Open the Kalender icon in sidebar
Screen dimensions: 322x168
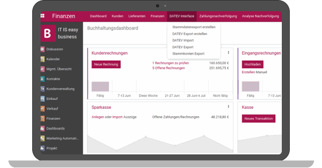click(42, 59)
